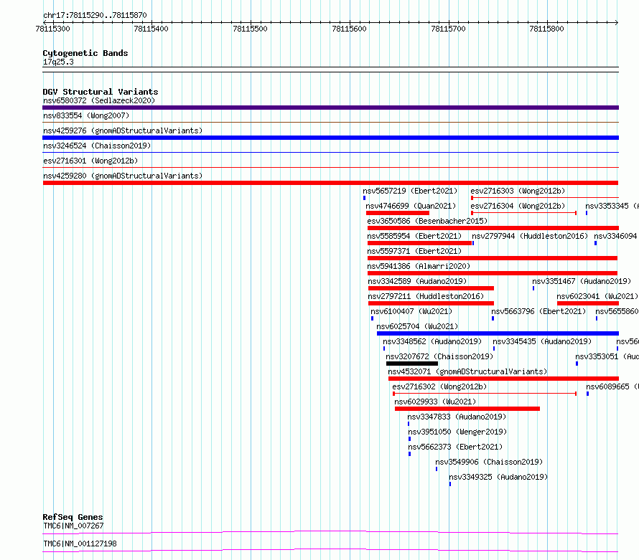Click the Cytogenetic Bands track title
The image size is (639, 560).
[85, 53]
